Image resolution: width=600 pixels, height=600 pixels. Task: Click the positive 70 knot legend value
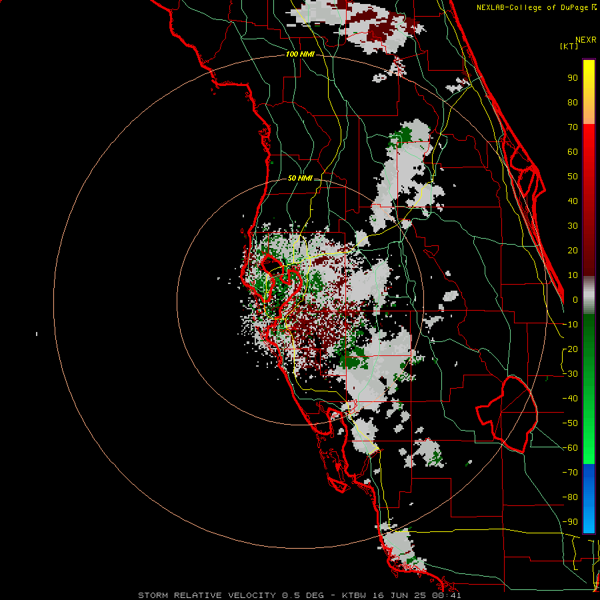tap(573, 127)
